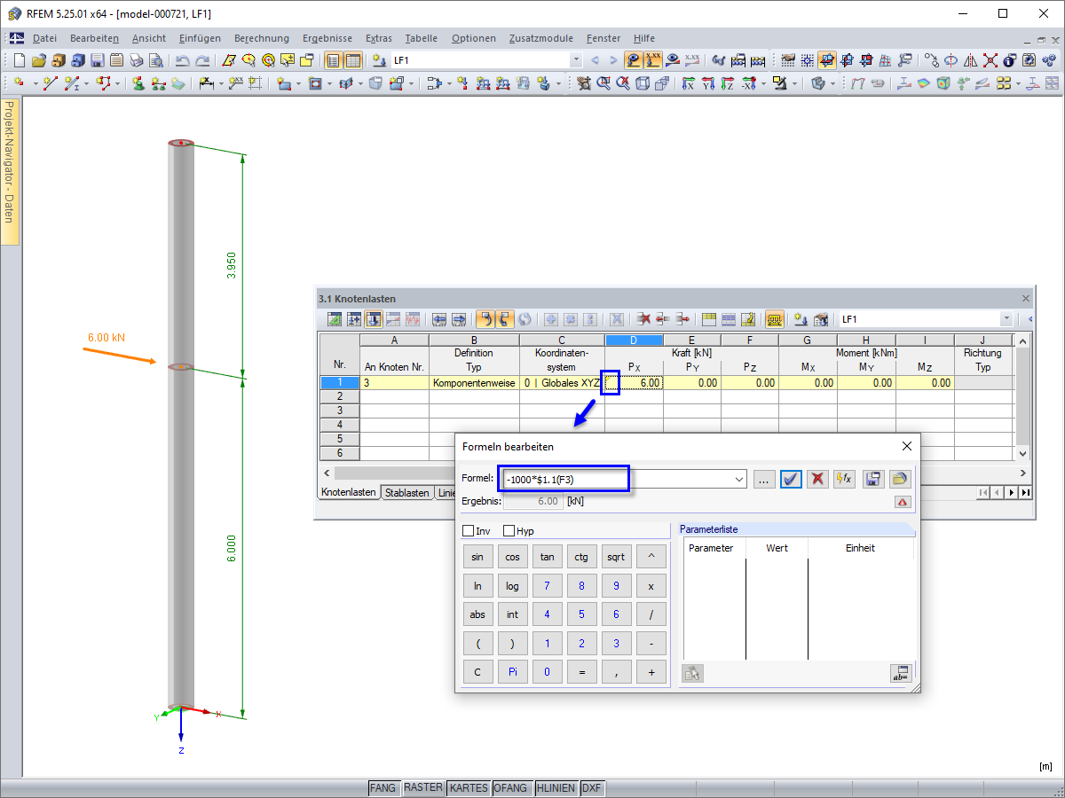1065x798 pixels.
Task: Select the calculator digit 7 button
Action: point(547,586)
